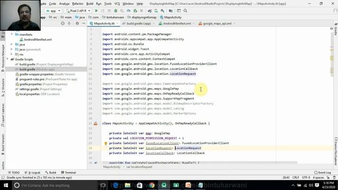
Task: Open the Profiler gauge icon in toolbar
Action: tap(129, 11)
